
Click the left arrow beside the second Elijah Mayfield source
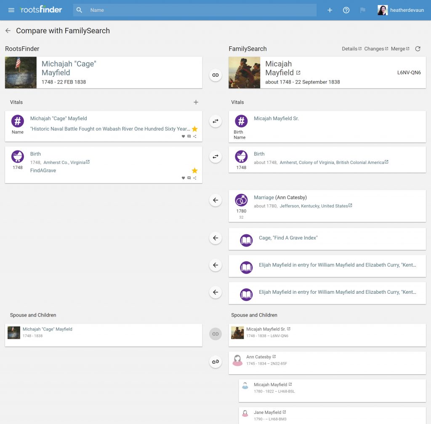215,292
